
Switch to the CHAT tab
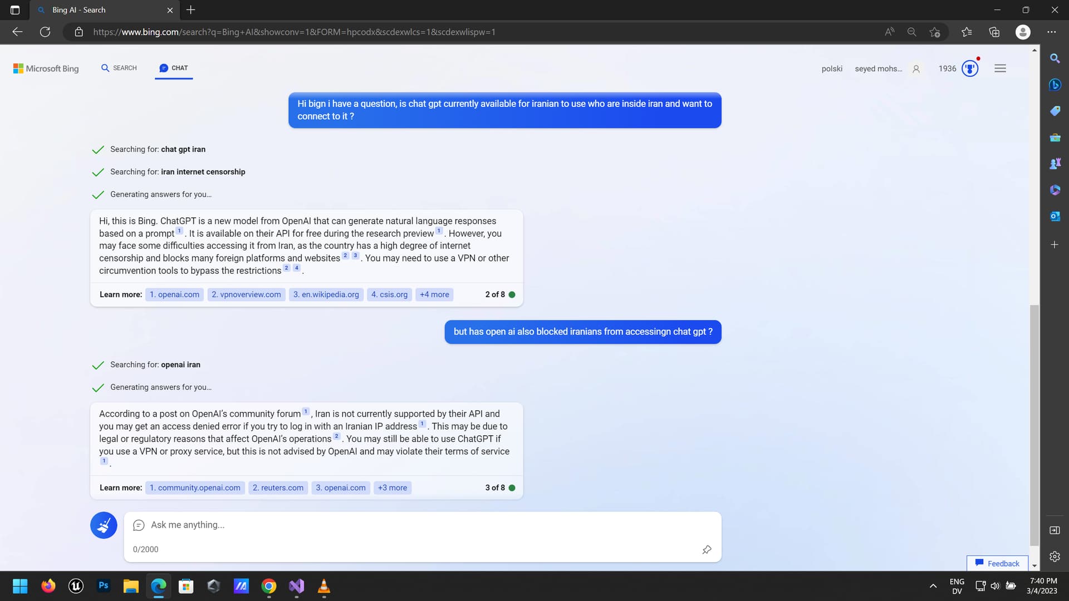pos(174,68)
